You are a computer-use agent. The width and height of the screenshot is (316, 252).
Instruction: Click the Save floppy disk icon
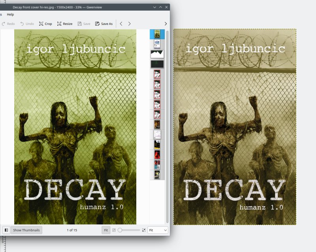[x=80, y=24]
